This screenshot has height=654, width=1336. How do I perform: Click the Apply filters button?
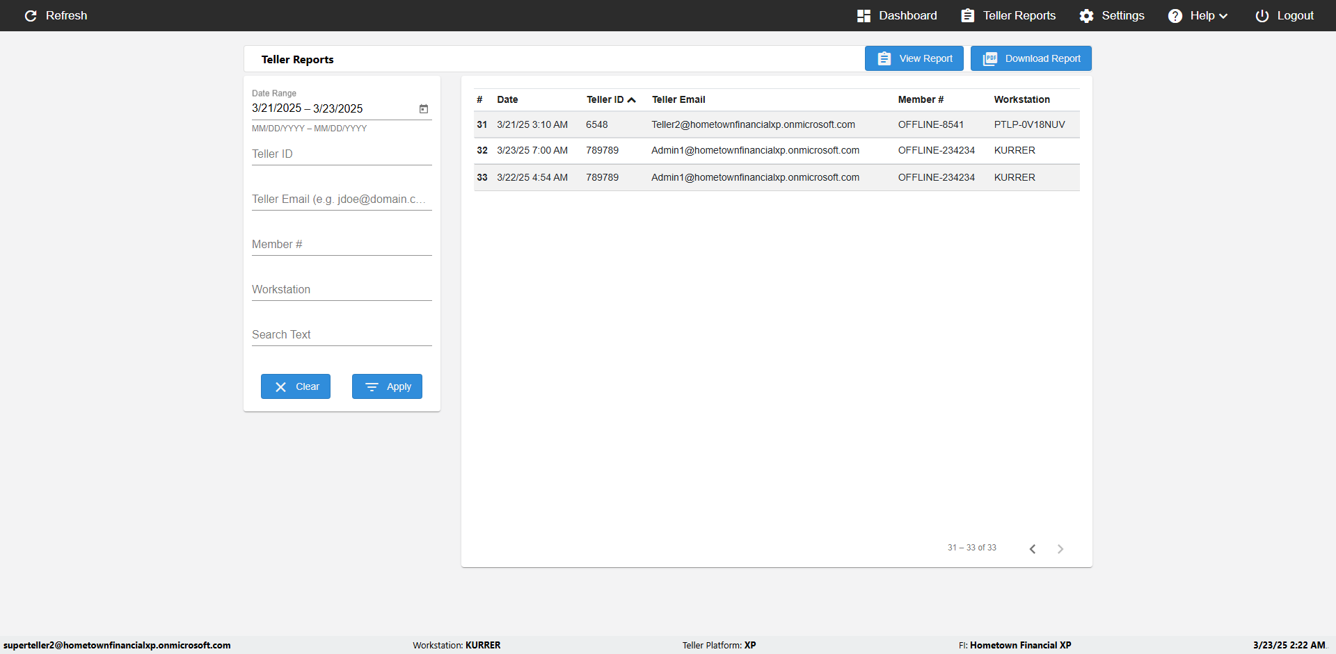click(x=387, y=386)
